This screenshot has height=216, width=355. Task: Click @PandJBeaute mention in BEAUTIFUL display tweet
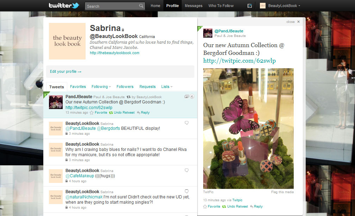[81, 128]
